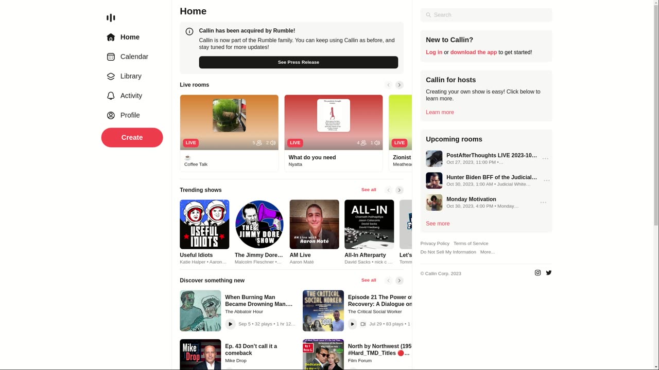
Task: Open options menu for PostAfterThoughts LIVE
Action: [x=545, y=159]
